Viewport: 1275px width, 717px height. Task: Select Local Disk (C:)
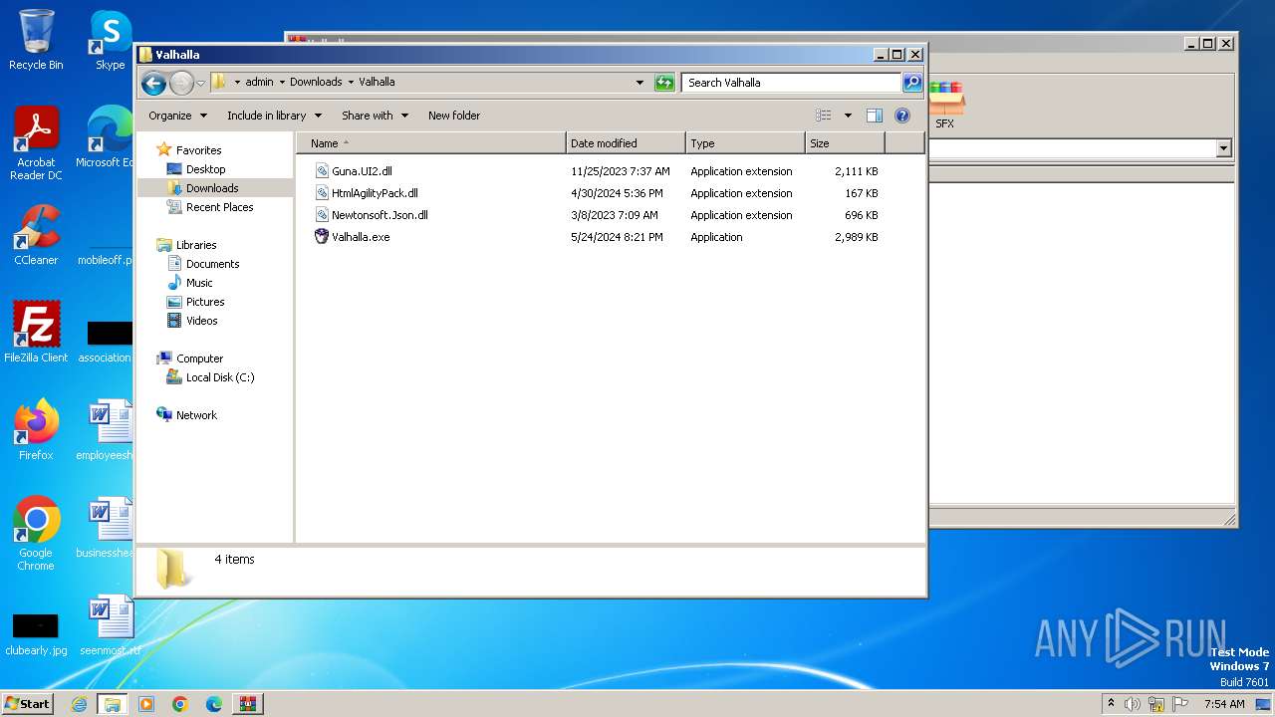[219, 377]
